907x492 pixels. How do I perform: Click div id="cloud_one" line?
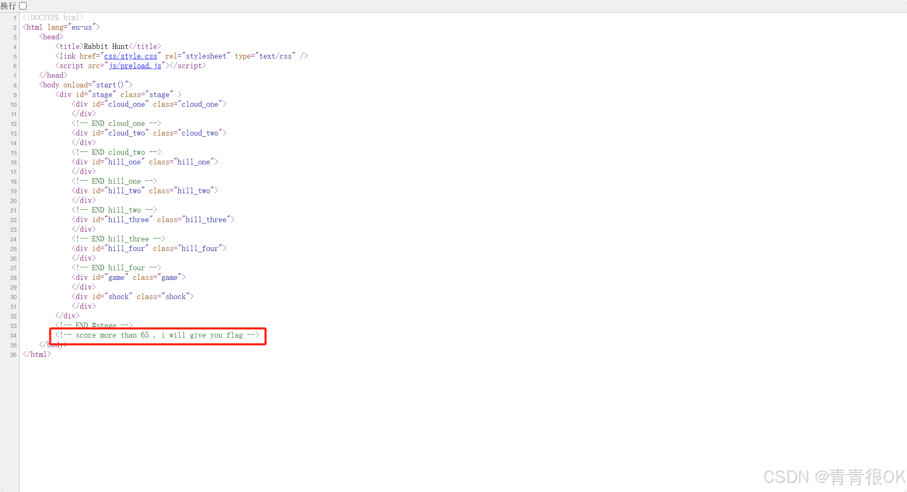[x=149, y=104]
